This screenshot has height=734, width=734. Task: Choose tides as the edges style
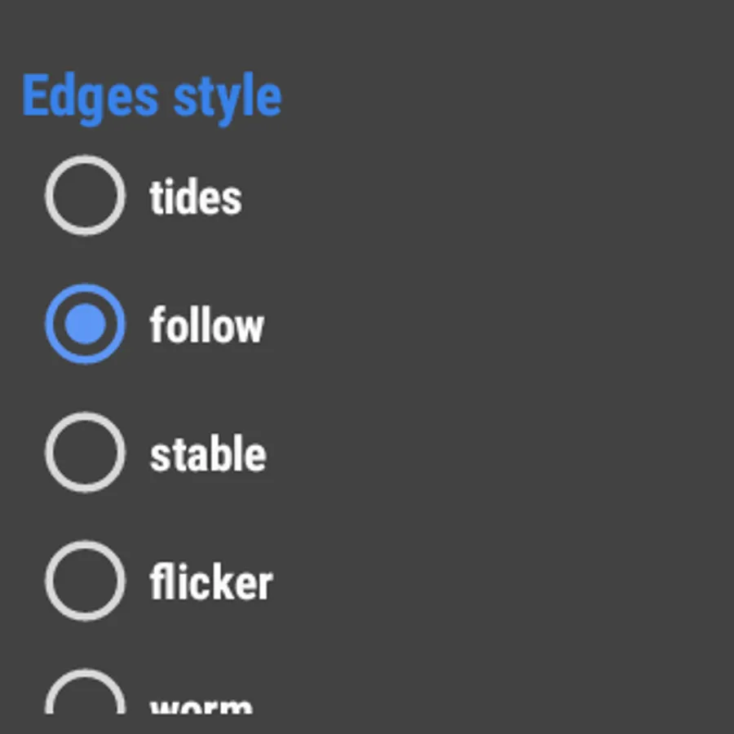pos(85,196)
